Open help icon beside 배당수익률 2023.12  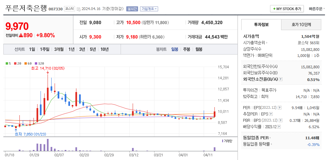pyautogui.click(x=279, y=127)
